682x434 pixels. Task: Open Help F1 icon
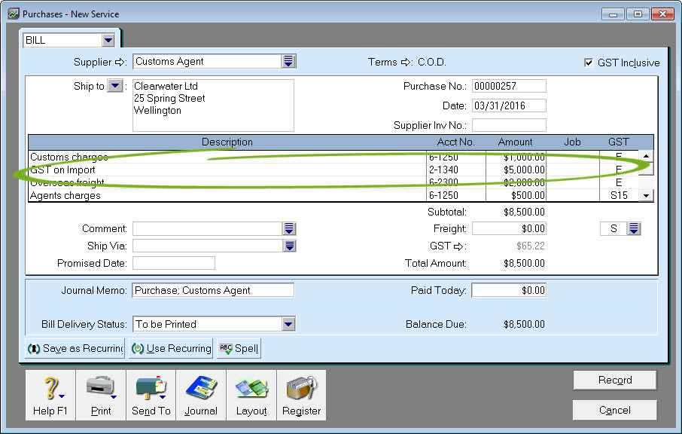(50, 387)
